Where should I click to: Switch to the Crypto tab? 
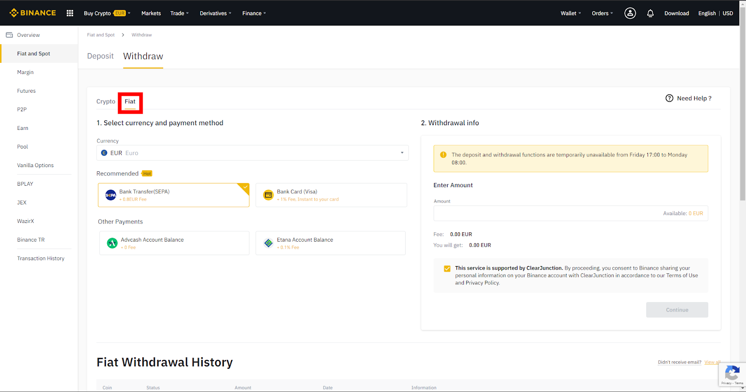pyautogui.click(x=106, y=101)
